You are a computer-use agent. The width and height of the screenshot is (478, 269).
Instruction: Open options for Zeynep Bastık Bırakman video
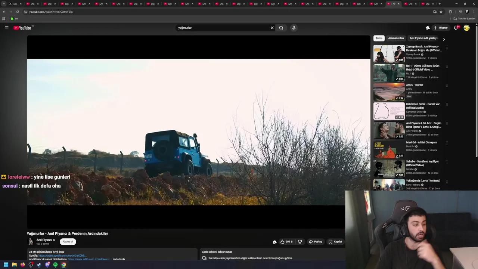tap(447, 47)
